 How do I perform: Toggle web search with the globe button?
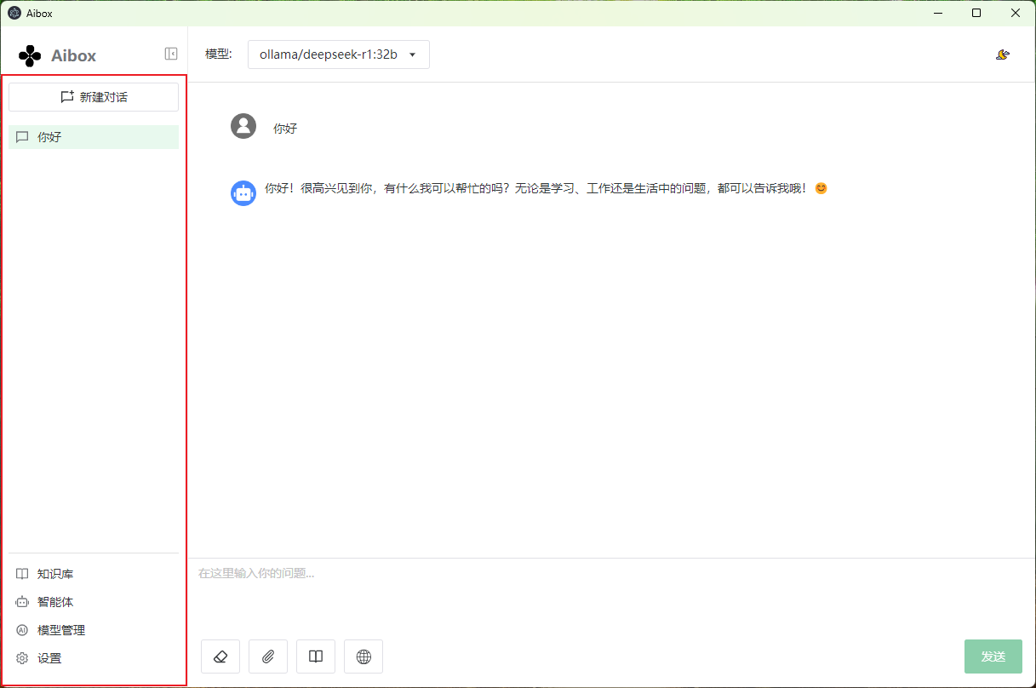pos(363,656)
